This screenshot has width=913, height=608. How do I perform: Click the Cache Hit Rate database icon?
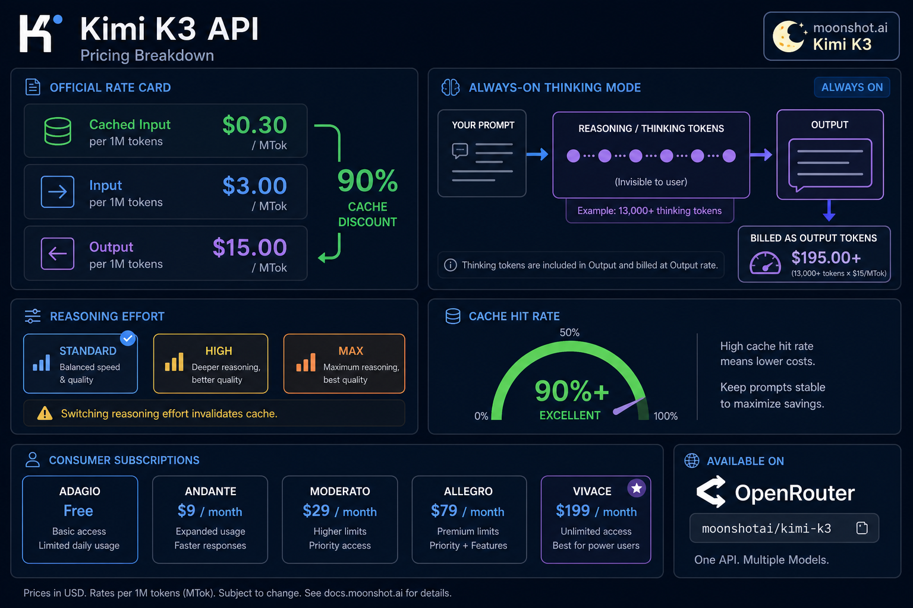(x=453, y=316)
